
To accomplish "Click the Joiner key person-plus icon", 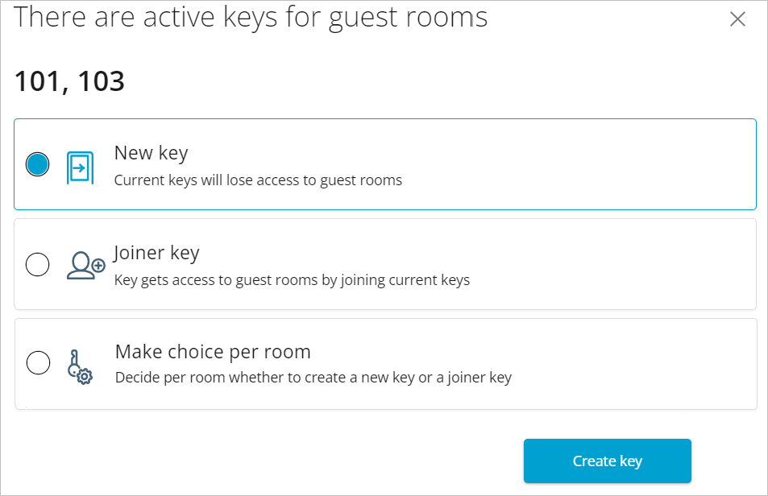I will [x=85, y=266].
